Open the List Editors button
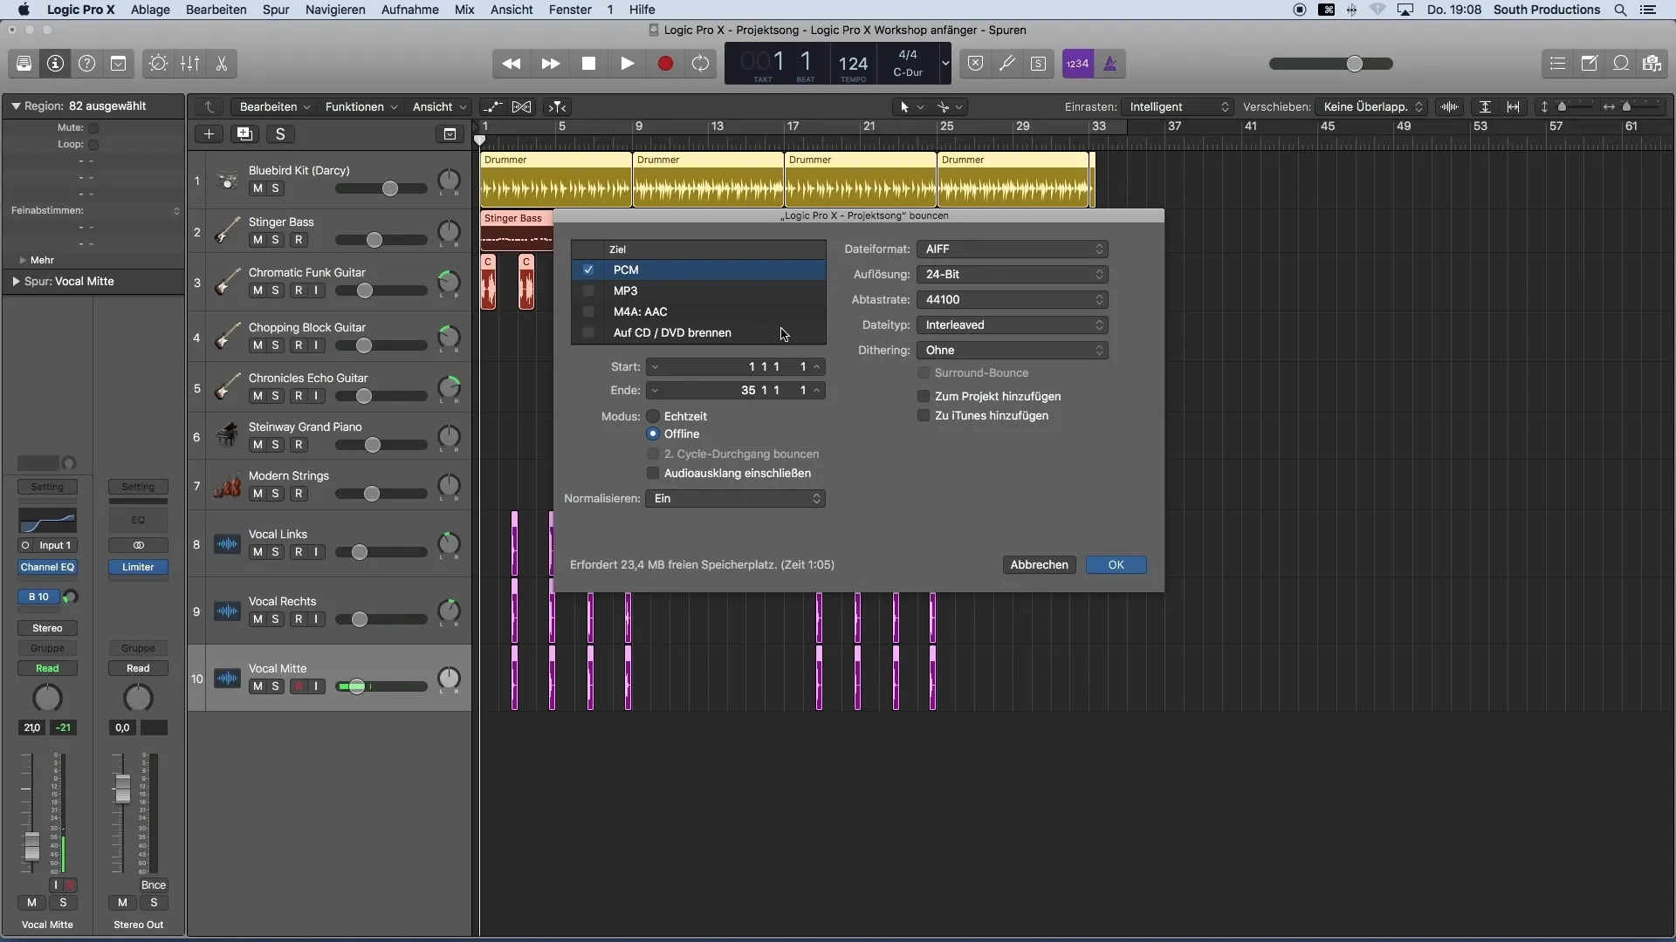The height and width of the screenshot is (942, 1676). [1557, 64]
